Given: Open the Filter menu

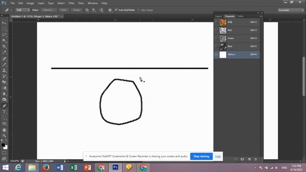Looking at the screenshot, I should [x=71, y=3].
